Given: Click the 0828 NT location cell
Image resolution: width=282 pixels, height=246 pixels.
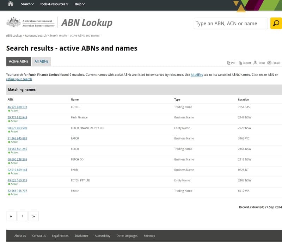Looking at the screenshot, I should click(243, 170).
